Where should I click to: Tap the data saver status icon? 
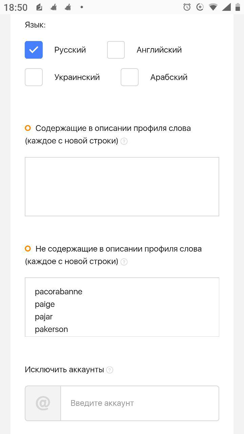coord(200,7)
